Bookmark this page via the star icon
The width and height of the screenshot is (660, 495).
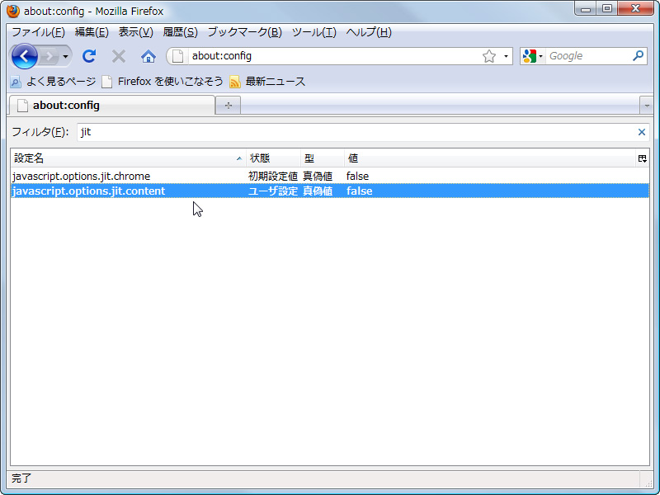[489, 56]
